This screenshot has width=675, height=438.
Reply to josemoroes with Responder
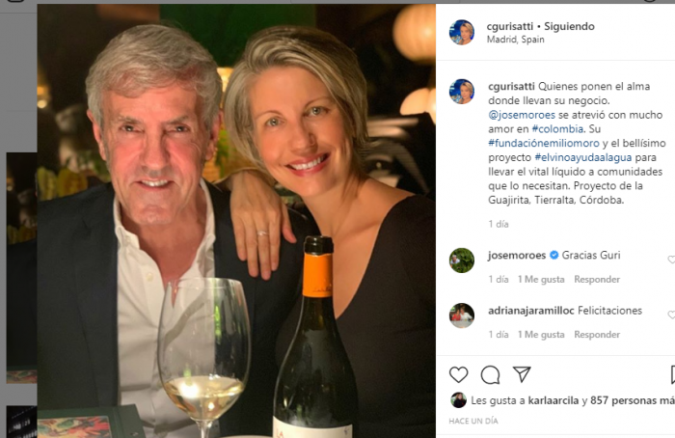click(x=597, y=280)
